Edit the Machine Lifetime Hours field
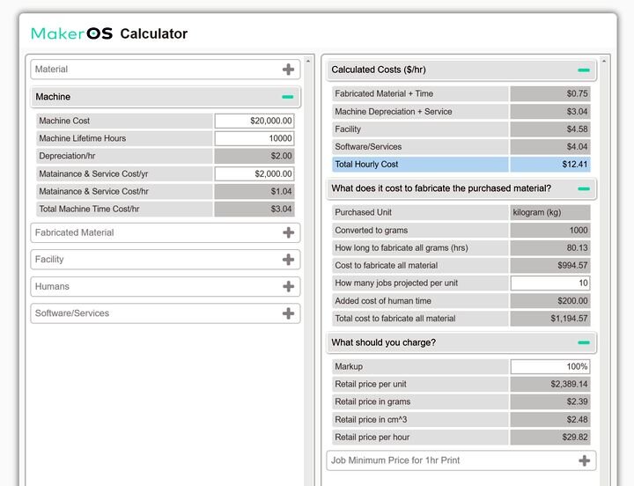Image resolution: width=634 pixels, height=486 pixels. tap(254, 138)
